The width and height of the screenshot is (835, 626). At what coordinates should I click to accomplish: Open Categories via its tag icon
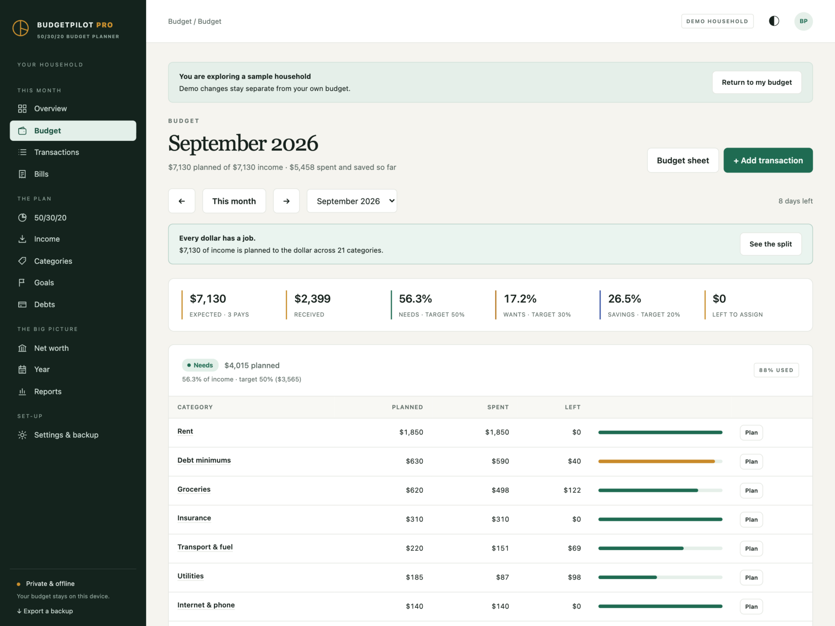coord(22,261)
